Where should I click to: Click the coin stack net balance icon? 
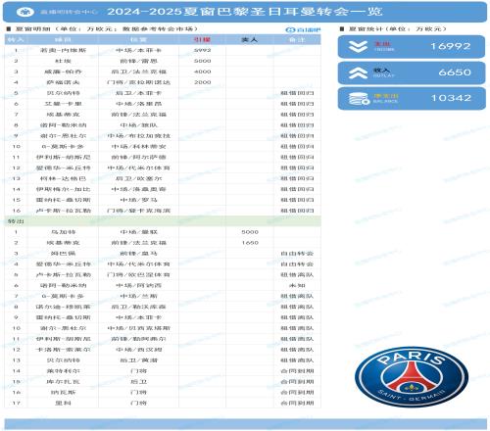pos(359,99)
